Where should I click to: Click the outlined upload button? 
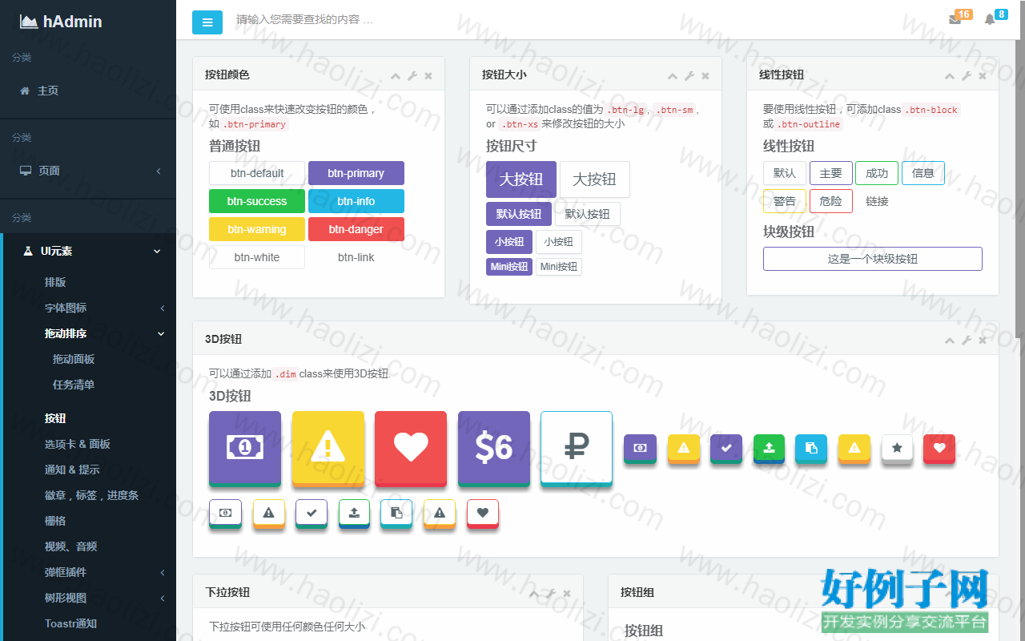[354, 514]
